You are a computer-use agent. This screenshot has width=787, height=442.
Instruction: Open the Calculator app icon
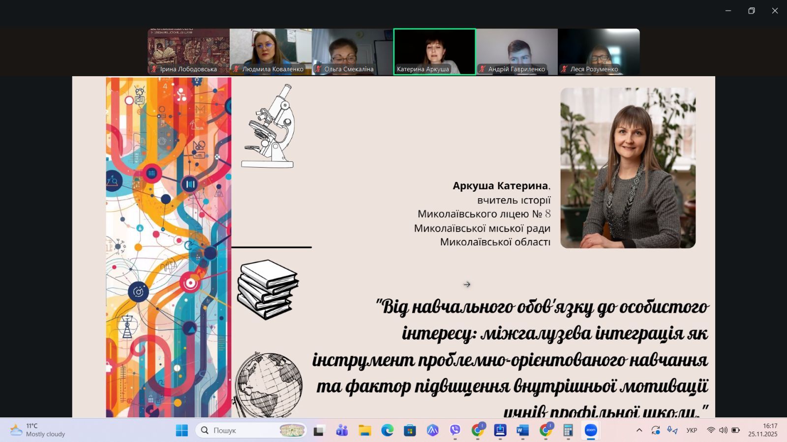pyautogui.click(x=568, y=430)
